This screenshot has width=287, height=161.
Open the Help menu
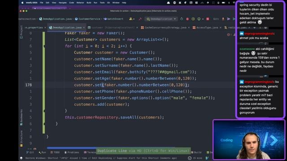click(124, 3)
